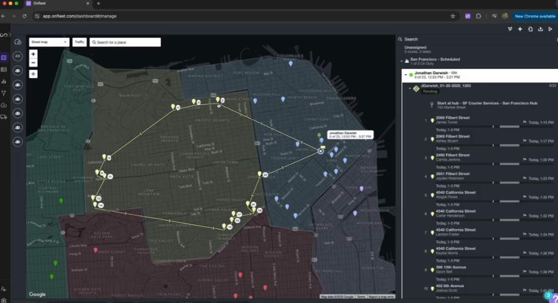
Task: Click the download export icon in toolbar
Action: (x=540, y=29)
